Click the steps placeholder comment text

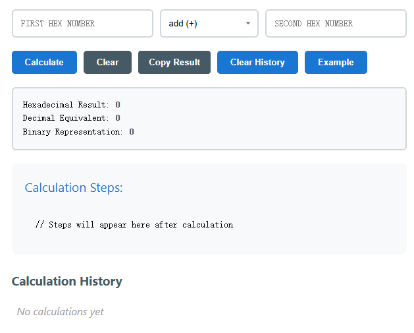tap(134, 225)
